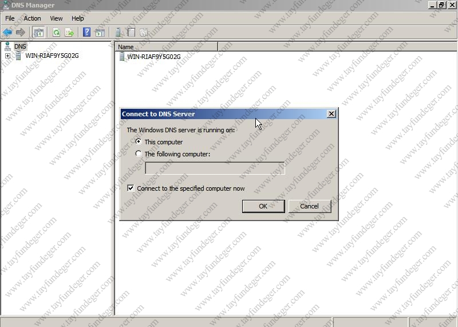The height and width of the screenshot is (327, 458).
Task: Minimize the DNS Manager window
Action: tap(432, 5)
